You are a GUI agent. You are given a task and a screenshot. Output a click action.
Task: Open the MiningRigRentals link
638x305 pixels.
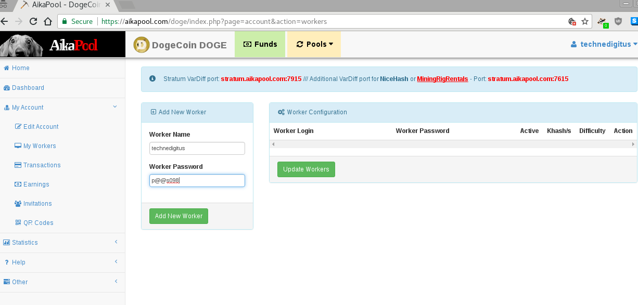point(442,79)
